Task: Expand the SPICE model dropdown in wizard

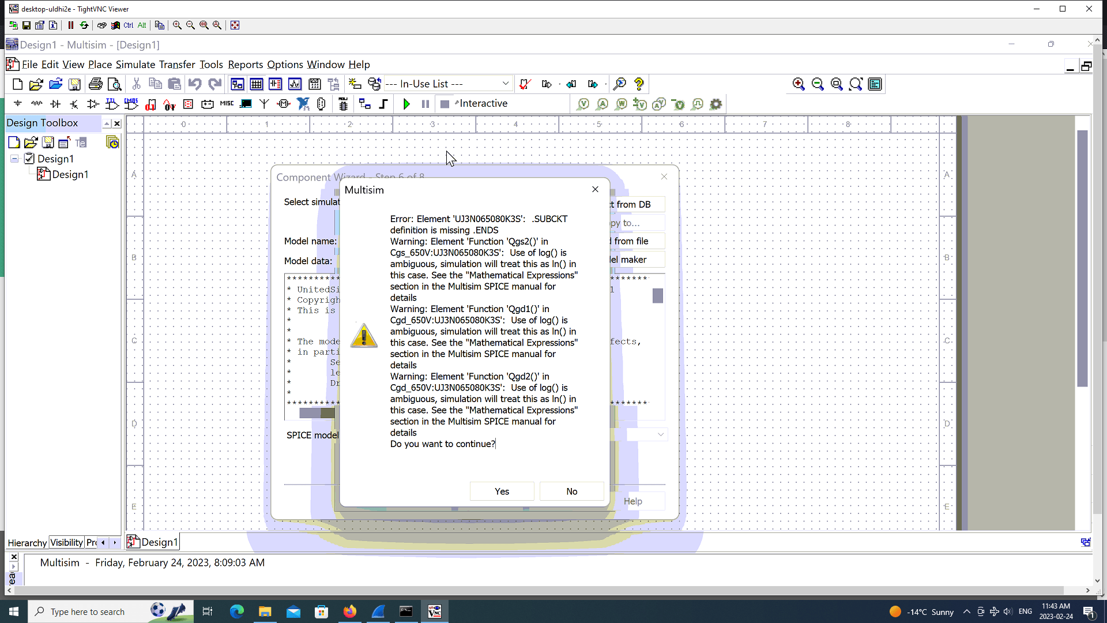Action: click(661, 434)
